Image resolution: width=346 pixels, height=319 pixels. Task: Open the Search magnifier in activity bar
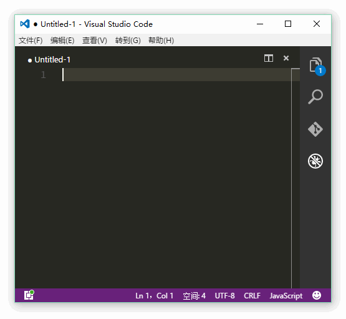point(315,97)
